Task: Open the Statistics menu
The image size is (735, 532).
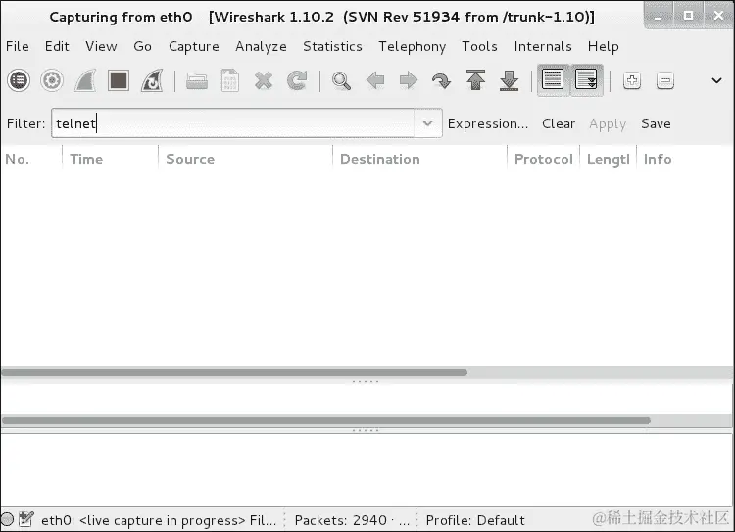Action: pyautogui.click(x=332, y=46)
